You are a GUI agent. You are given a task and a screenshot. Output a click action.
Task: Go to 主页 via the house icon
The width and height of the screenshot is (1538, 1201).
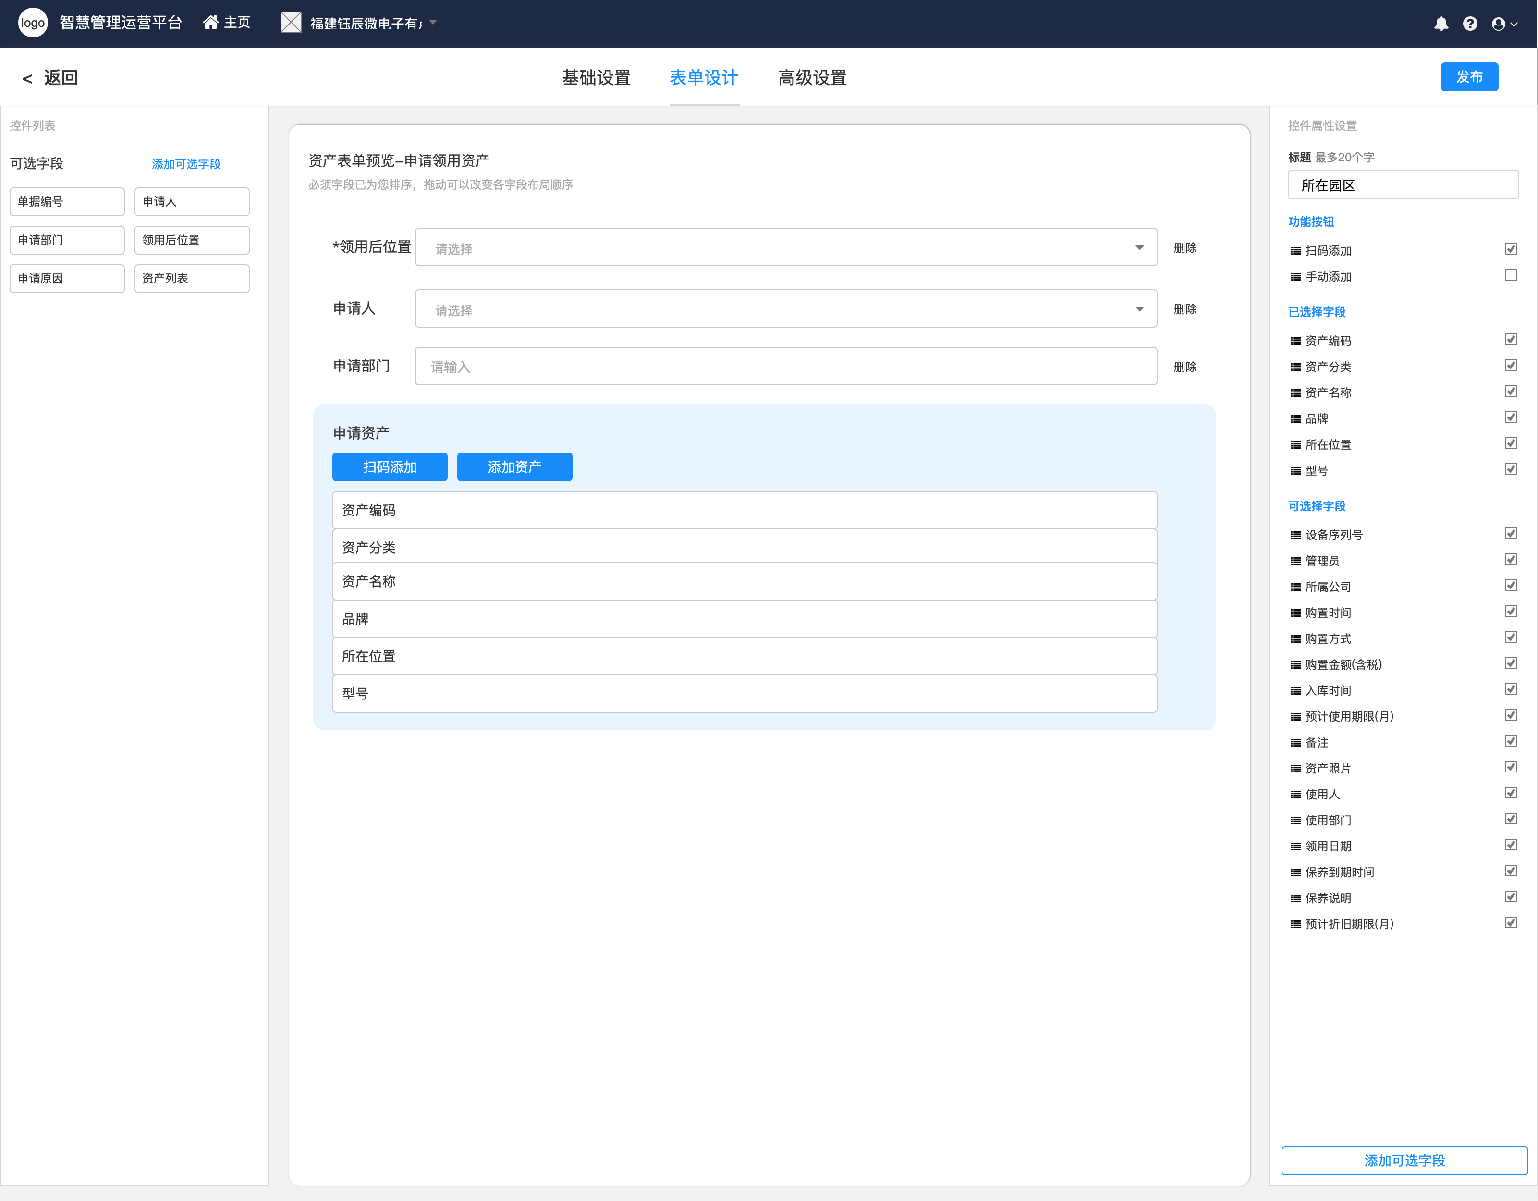click(210, 23)
